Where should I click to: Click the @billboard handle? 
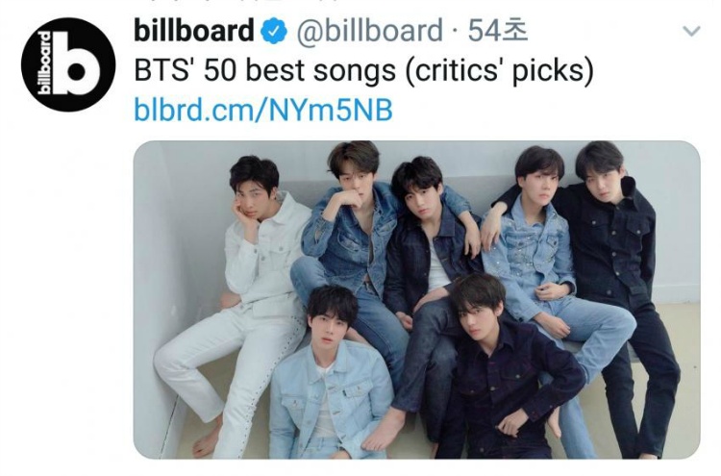tap(372, 32)
